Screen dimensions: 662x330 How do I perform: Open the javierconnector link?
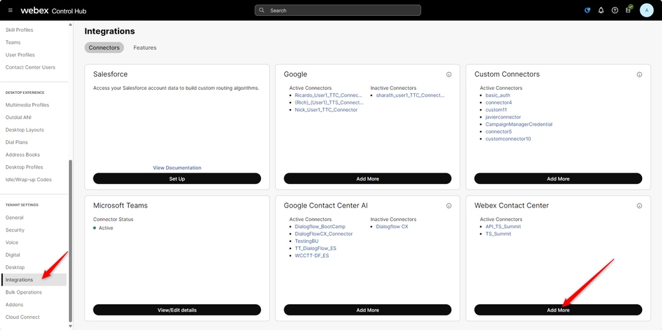[503, 117]
